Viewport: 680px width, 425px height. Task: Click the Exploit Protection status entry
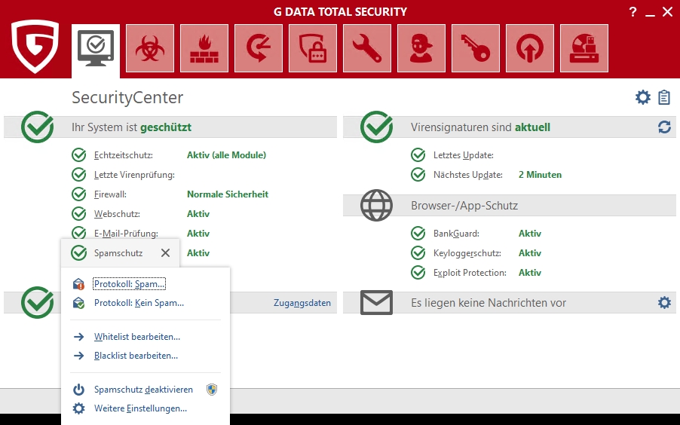[x=470, y=272]
